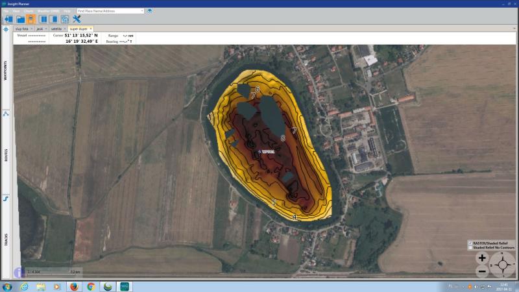
Task: Enable Shaded Relief No Contours checkbox
Action: (470, 248)
